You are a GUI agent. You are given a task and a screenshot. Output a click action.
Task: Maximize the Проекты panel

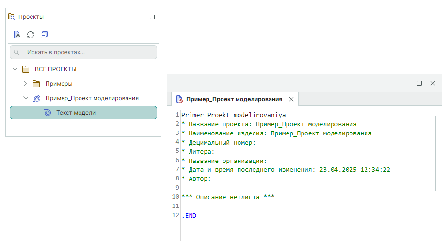(152, 17)
